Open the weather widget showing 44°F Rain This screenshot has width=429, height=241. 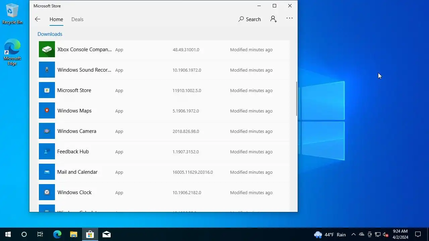[x=330, y=234]
